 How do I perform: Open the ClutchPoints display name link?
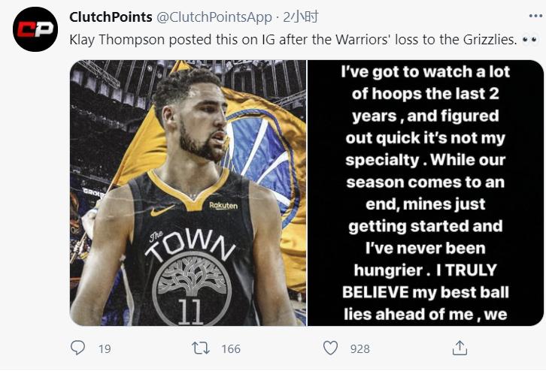110,17
